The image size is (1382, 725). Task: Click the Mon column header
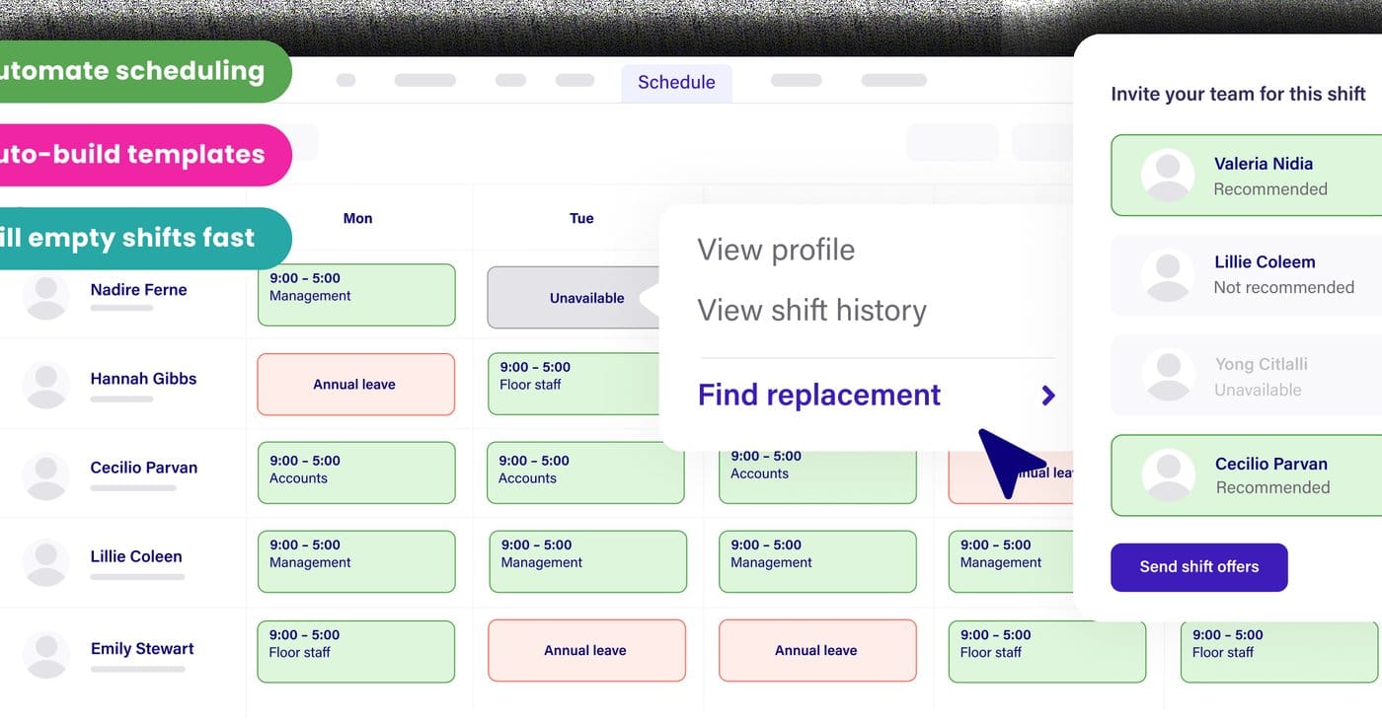tap(357, 218)
